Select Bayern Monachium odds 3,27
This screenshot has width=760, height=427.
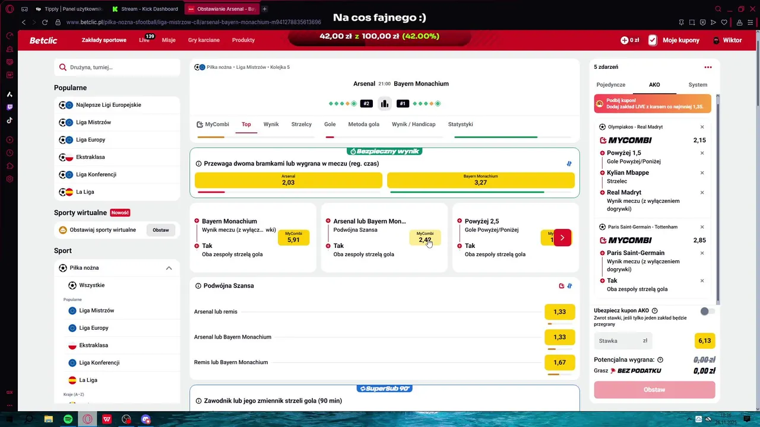click(481, 180)
